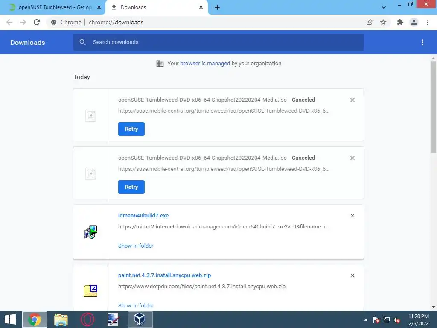
Task: Open File Explorer from taskbar
Action: click(x=61, y=319)
